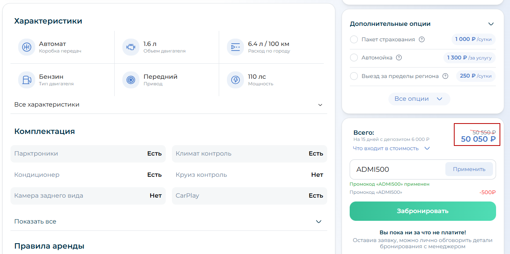
Task: Expand Показать все in Комплектация
Action: click(168, 222)
